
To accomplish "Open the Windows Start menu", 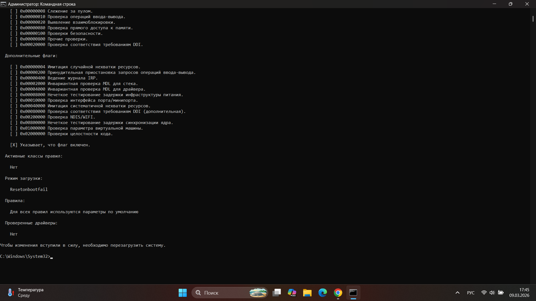I will tap(183, 293).
